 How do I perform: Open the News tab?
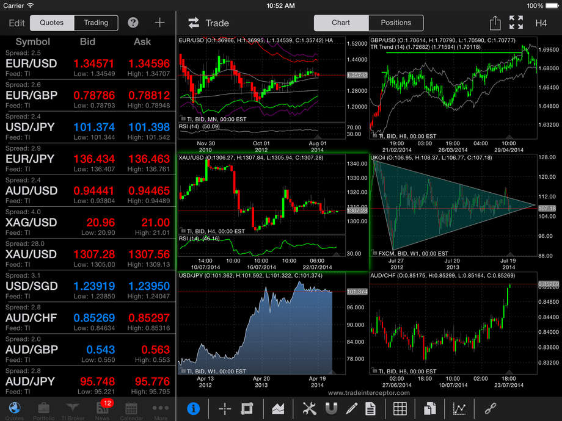click(x=102, y=410)
